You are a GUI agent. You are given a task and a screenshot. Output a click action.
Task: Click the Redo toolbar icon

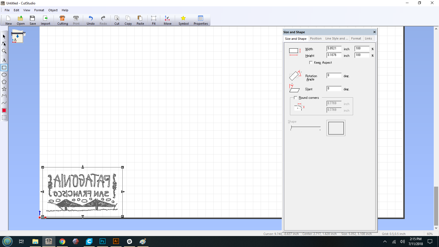pyautogui.click(x=103, y=20)
